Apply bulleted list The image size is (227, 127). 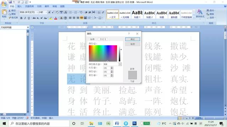[x=70, y=12]
